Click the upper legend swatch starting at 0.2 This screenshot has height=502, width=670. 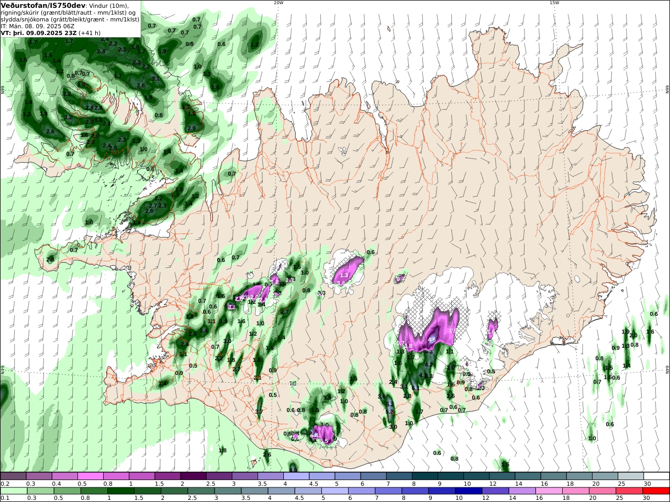pyautogui.click(x=14, y=476)
